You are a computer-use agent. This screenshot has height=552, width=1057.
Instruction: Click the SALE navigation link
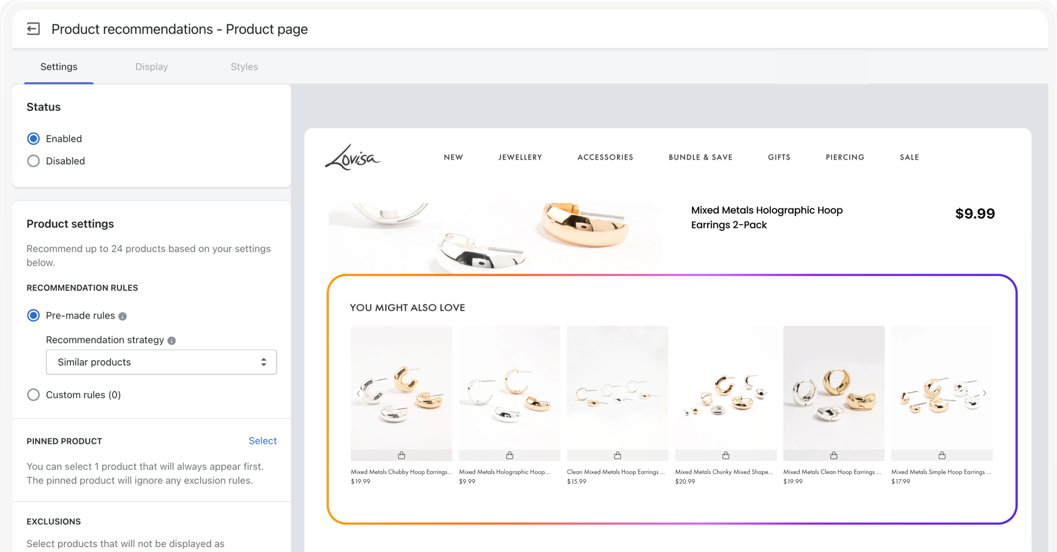click(909, 157)
